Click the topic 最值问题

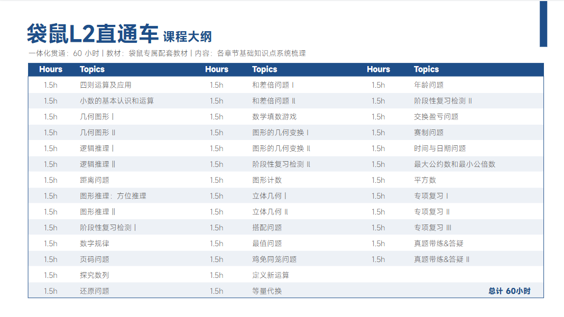(267, 244)
